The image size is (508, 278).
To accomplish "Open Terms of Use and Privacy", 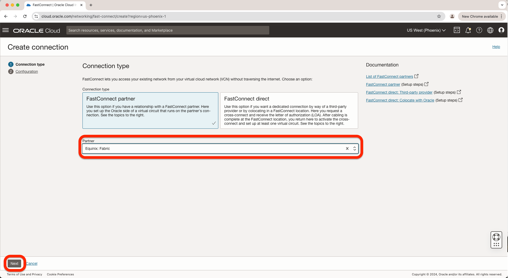I will 25,274.
